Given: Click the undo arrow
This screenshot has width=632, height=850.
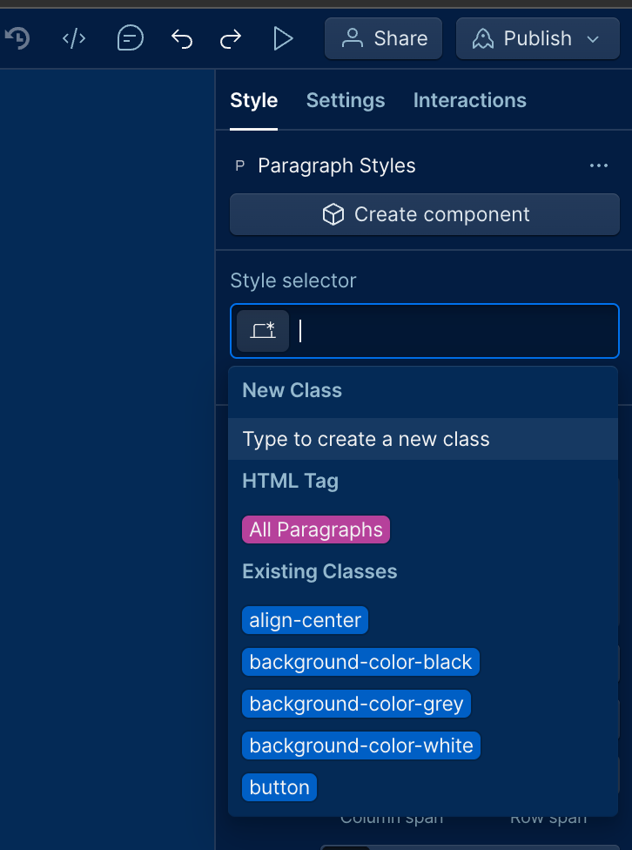Looking at the screenshot, I should point(182,39).
